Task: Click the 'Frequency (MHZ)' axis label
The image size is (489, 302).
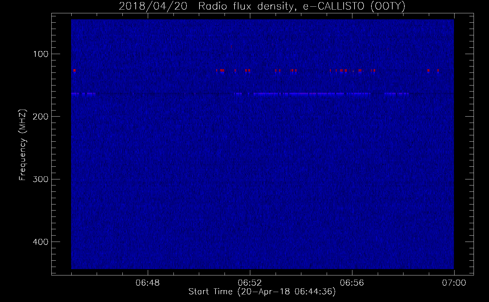Action: tap(23, 145)
